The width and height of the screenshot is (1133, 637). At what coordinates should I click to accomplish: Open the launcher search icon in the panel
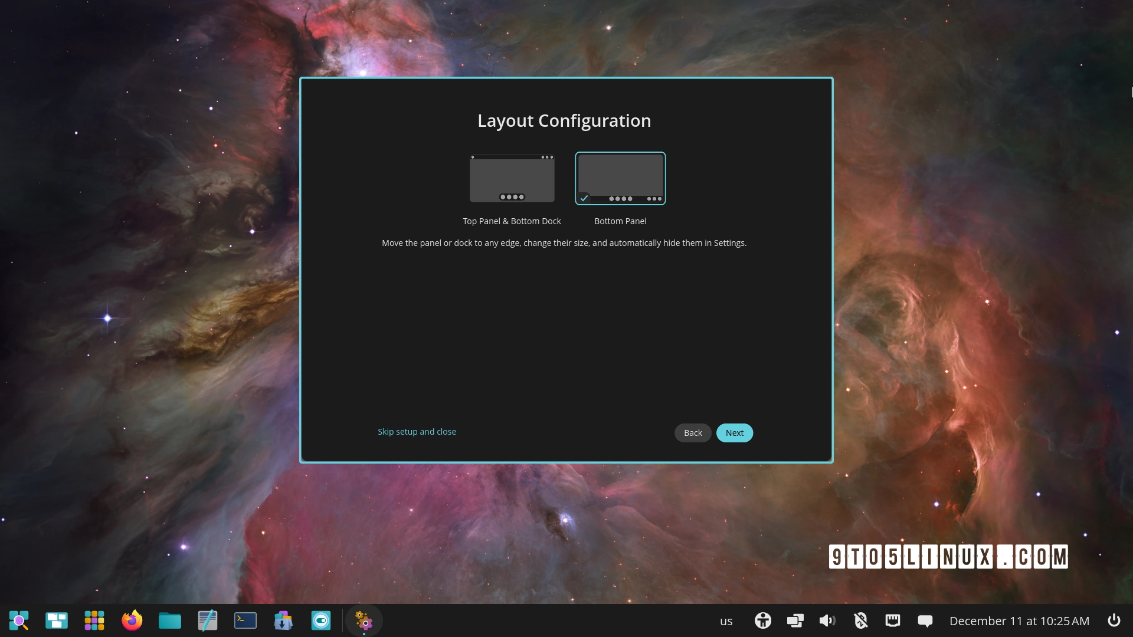point(19,620)
